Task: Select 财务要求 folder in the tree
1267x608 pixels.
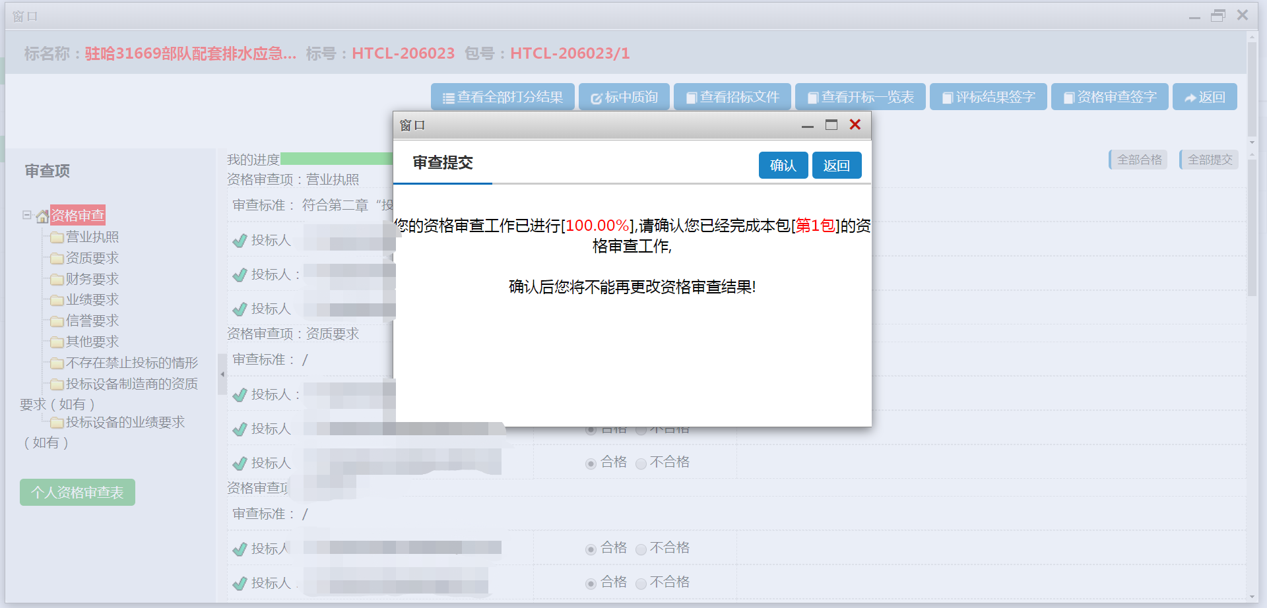Action: [92, 279]
